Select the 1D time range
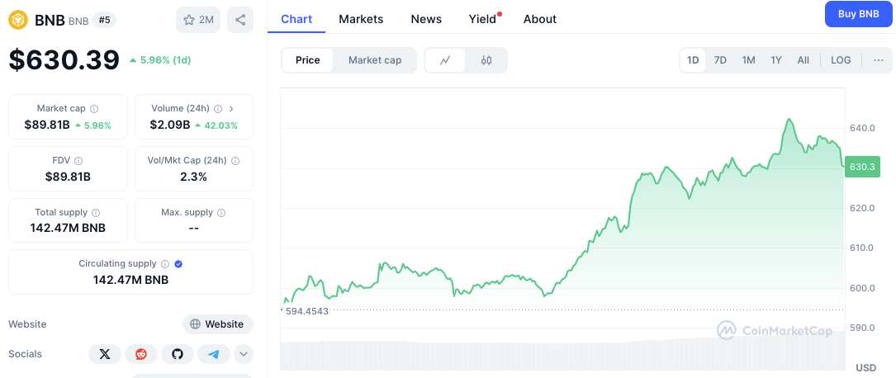Screen dimensions: 896x378 click(693, 60)
